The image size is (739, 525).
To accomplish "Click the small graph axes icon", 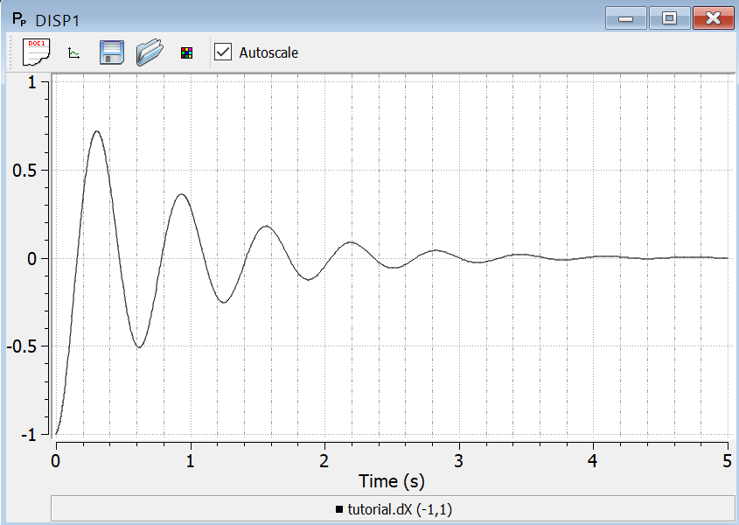I will tap(74, 52).
